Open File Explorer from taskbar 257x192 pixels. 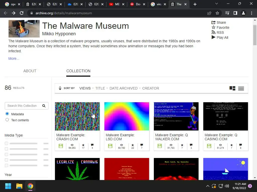click(x=19, y=186)
